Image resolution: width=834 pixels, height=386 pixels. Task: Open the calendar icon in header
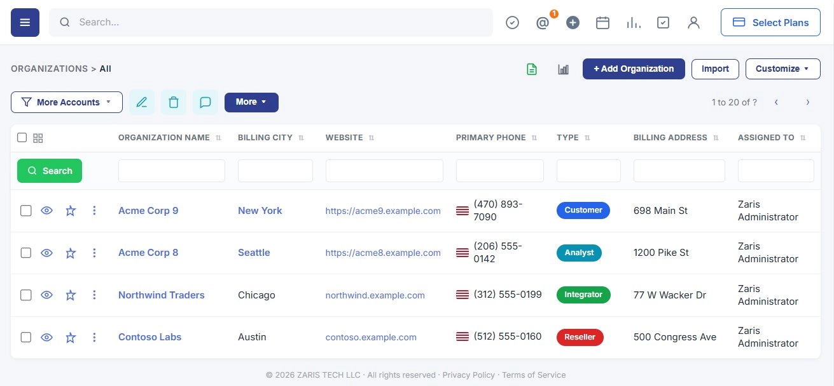pos(602,23)
